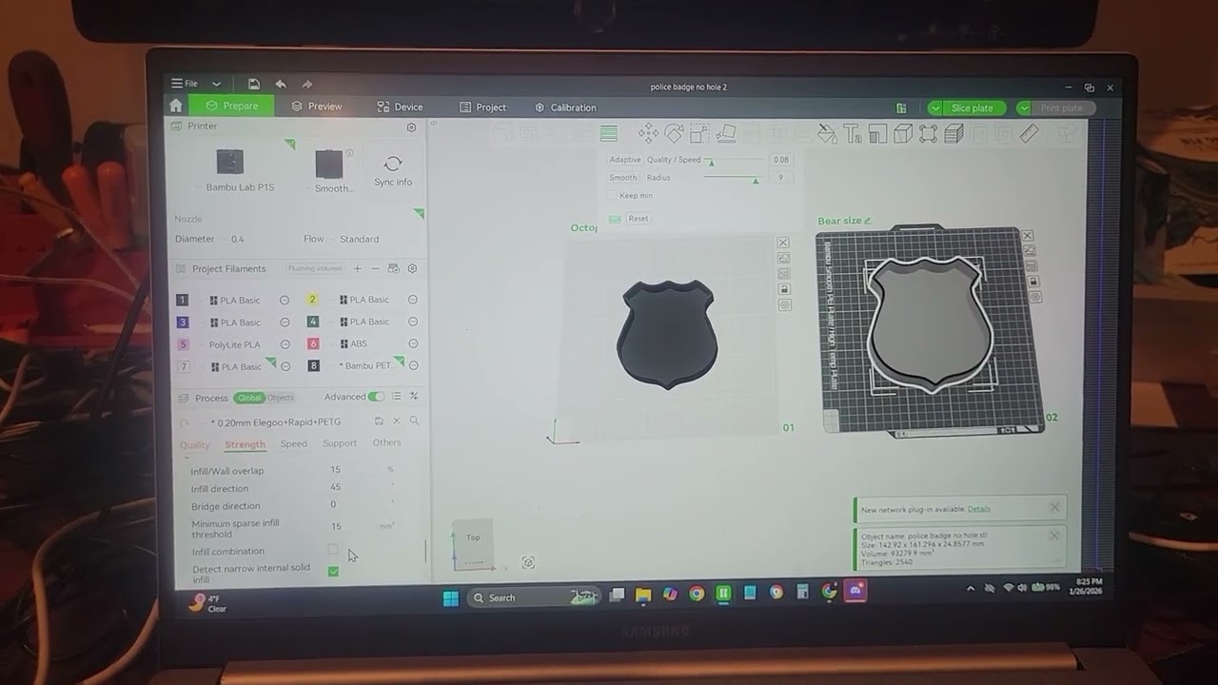Select the Move tool icon

[649, 133]
